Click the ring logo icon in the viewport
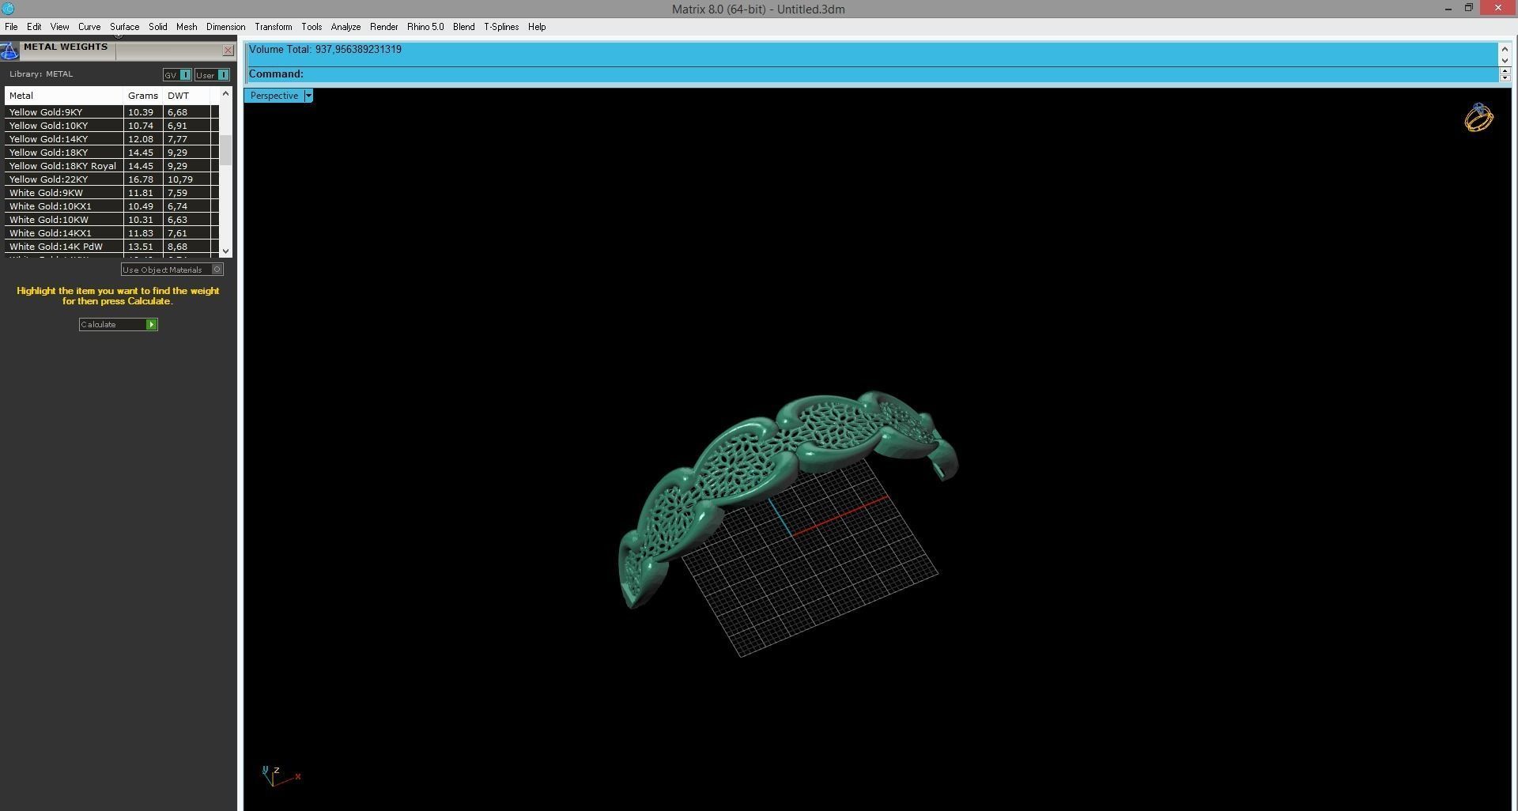Image resolution: width=1518 pixels, height=811 pixels. [x=1478, y=118]
